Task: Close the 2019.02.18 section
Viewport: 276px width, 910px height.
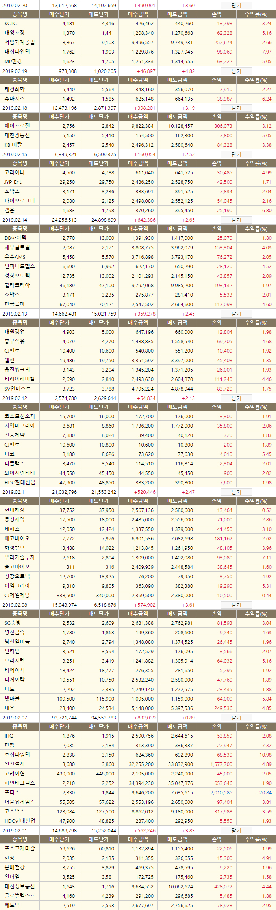Action: tap(236, 108)
